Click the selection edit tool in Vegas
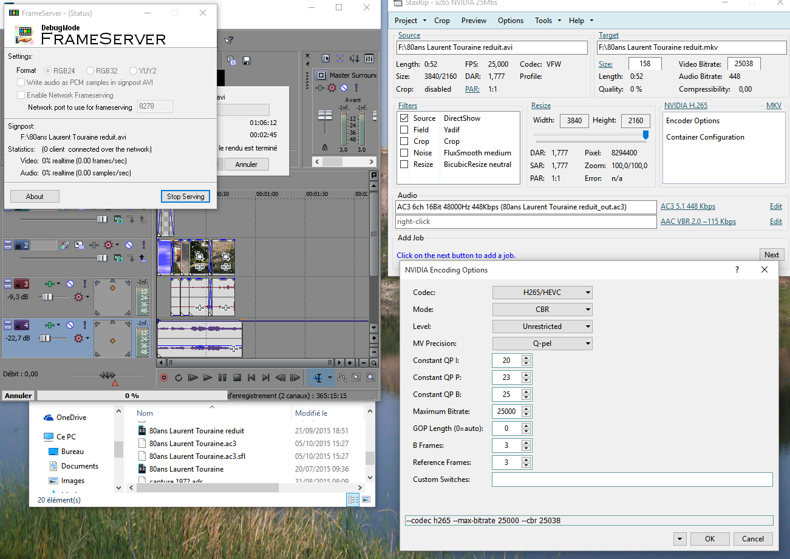790x559 pixels. tap(356, 378)
